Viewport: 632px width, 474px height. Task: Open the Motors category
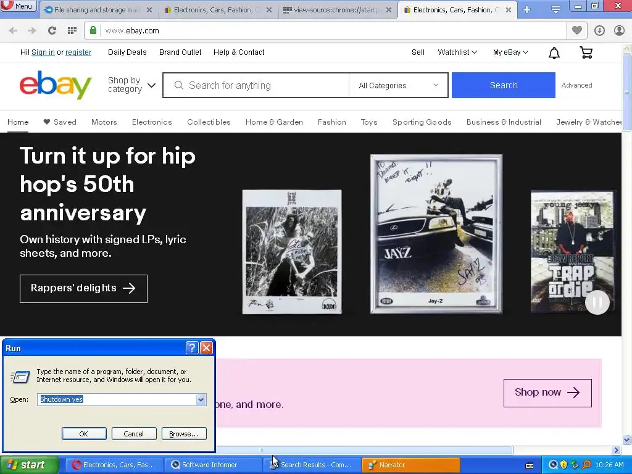tap(104, 122)
